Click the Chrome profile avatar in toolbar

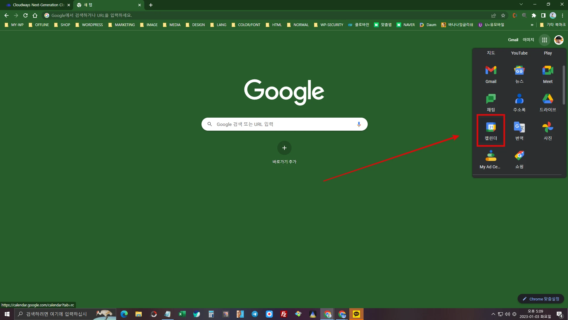[x=553, y=15]
